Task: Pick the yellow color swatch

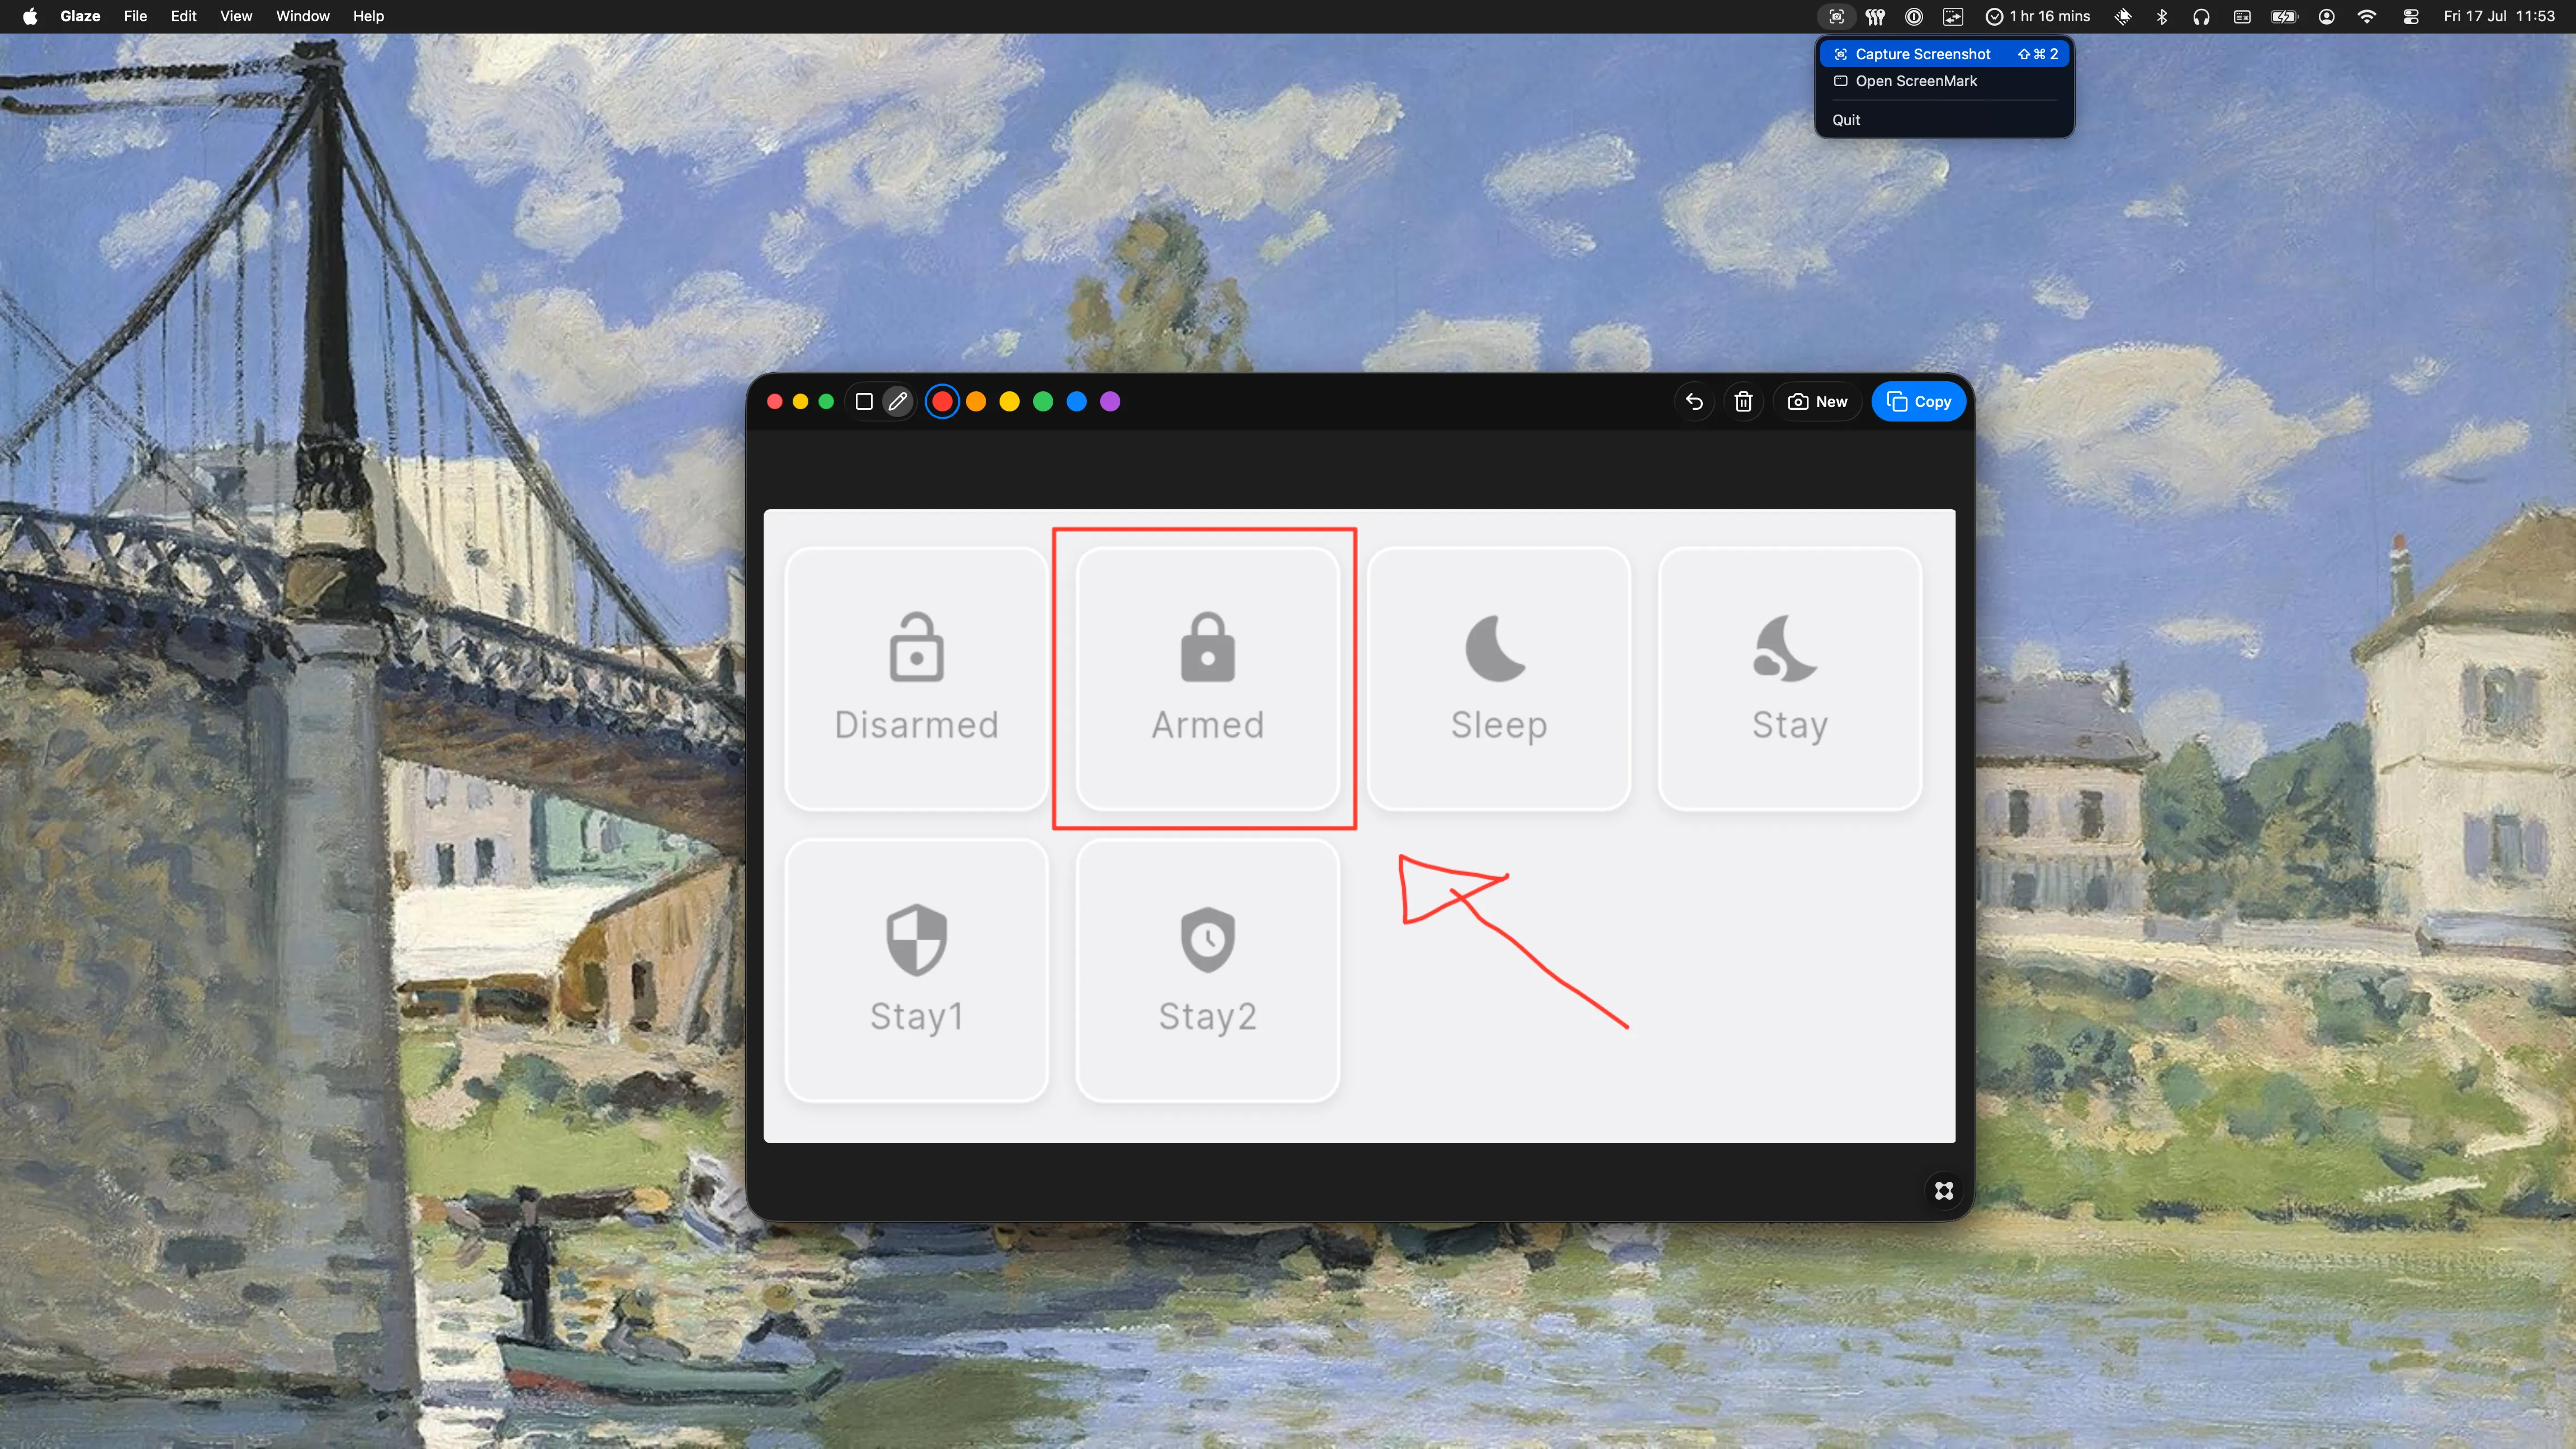Action: (1009, 402)
